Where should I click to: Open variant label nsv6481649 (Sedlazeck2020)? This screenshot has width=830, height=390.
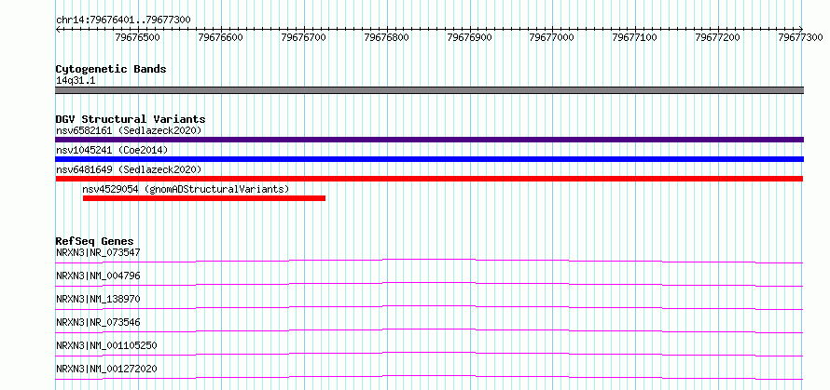129,169
